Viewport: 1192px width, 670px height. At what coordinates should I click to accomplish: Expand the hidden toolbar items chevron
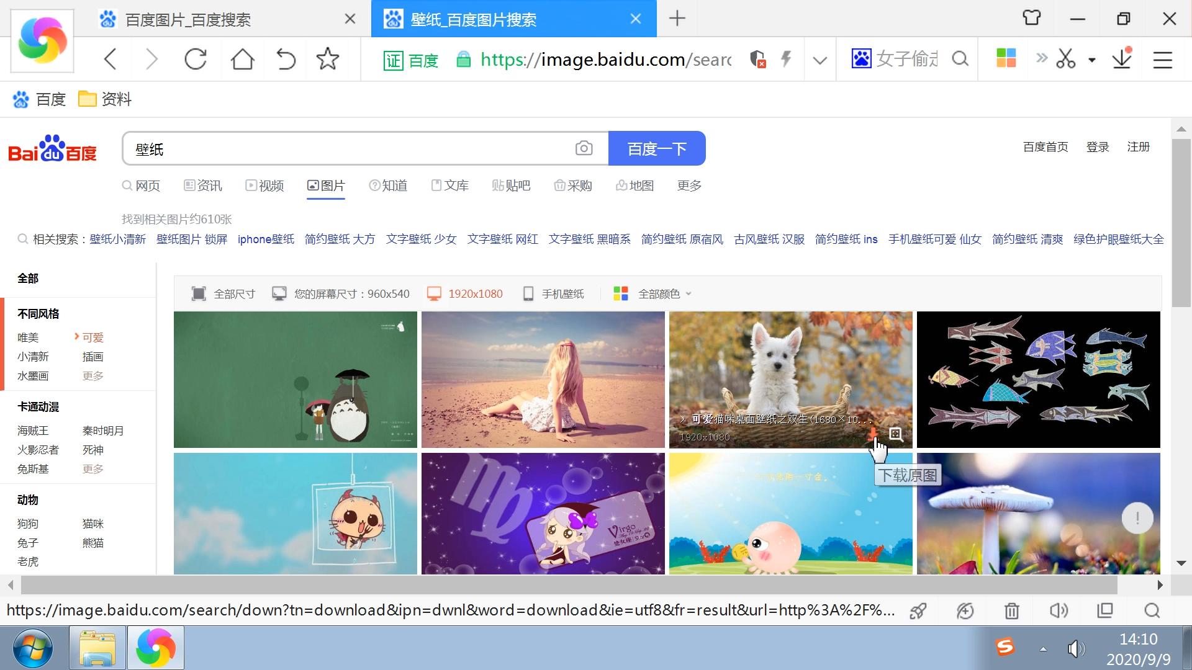(x=1041, y=59)
